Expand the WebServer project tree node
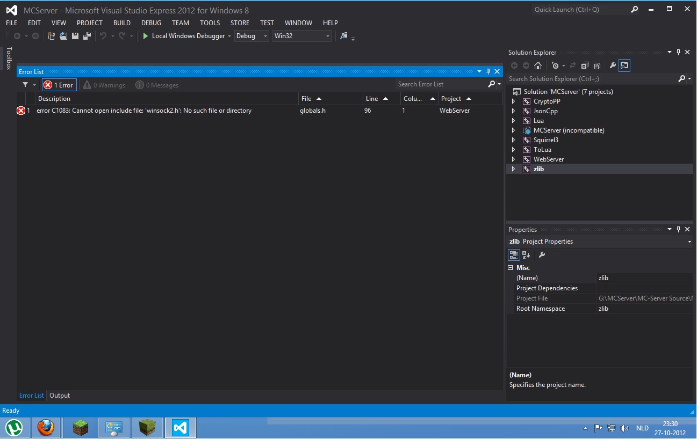Image resolution: width=697 pixels, height=439 pixels. click(513, 159)
